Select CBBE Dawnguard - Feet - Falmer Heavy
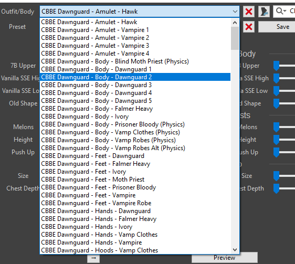The height and width of the screenshot is (264, 295). pyautogui.click(x=135, y=164)
